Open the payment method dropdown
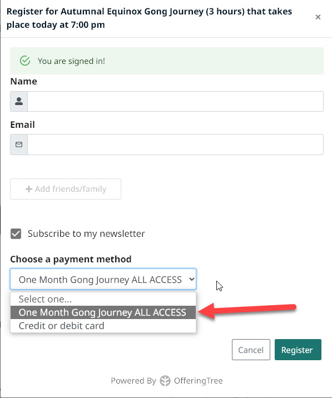 click(x=103, y=279)
